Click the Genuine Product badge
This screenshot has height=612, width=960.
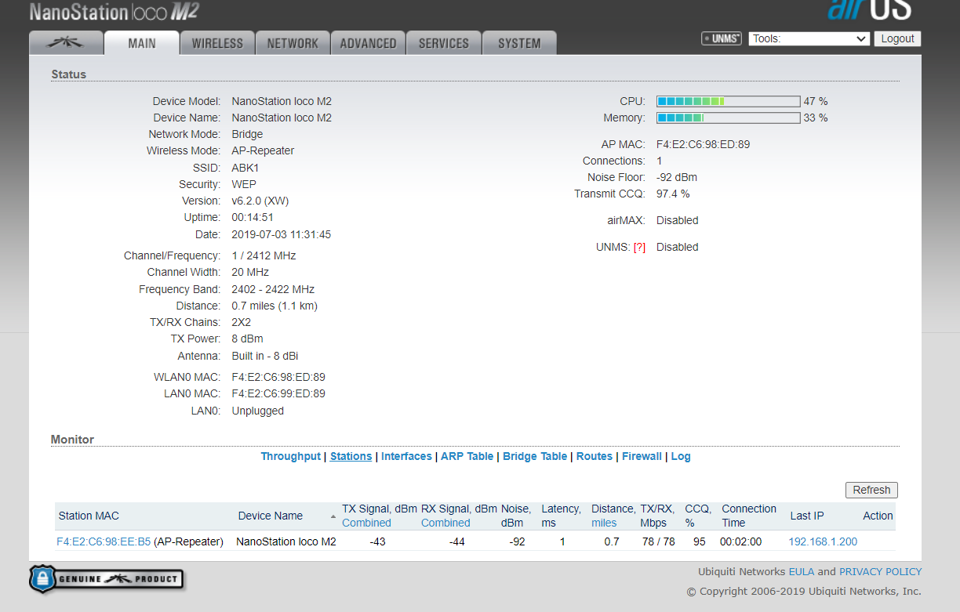106,579
